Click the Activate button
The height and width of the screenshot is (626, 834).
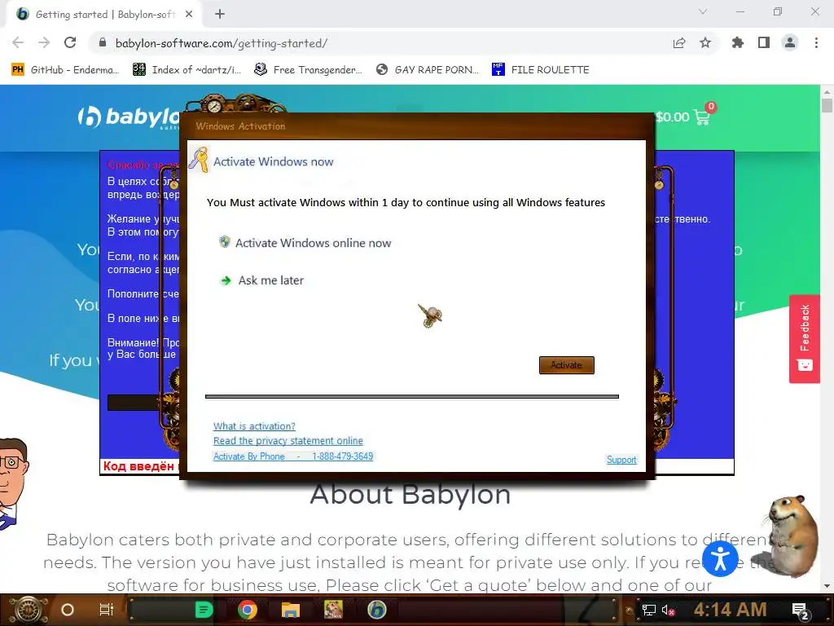(x=567, y=365)
